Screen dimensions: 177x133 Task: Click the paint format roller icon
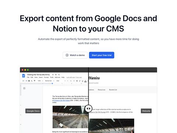(35, 81)
